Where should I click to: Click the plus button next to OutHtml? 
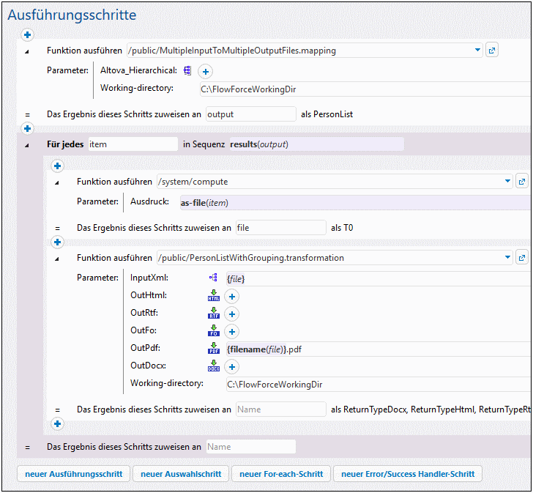232,296
